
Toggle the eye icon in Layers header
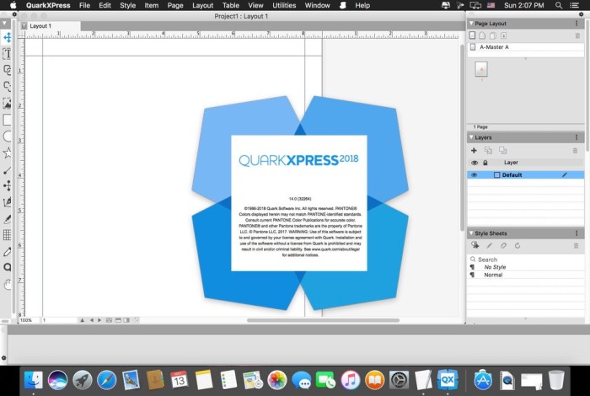click(x=474, y=163)
